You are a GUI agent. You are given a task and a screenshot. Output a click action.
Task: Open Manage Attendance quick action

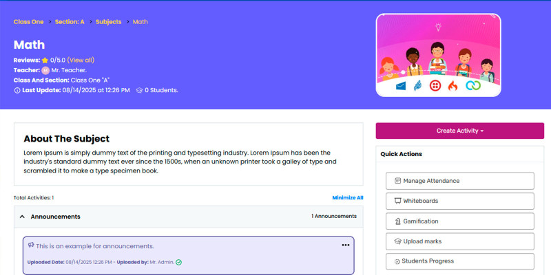459,181
